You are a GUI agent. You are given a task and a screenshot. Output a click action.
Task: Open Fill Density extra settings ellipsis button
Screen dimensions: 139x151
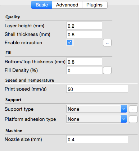[107, 70]
